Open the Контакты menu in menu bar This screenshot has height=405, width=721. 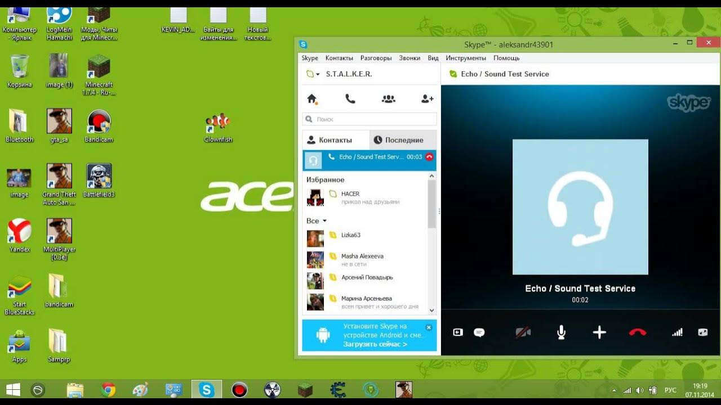pyautogui.click(x=339, y=58)
